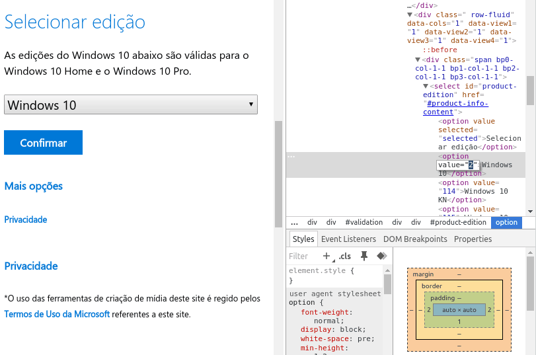The height and width of the screenshot is (355, 536).
Task: Click the DOM tree scrollbar down arrow
Action: (x=530, y=212)
